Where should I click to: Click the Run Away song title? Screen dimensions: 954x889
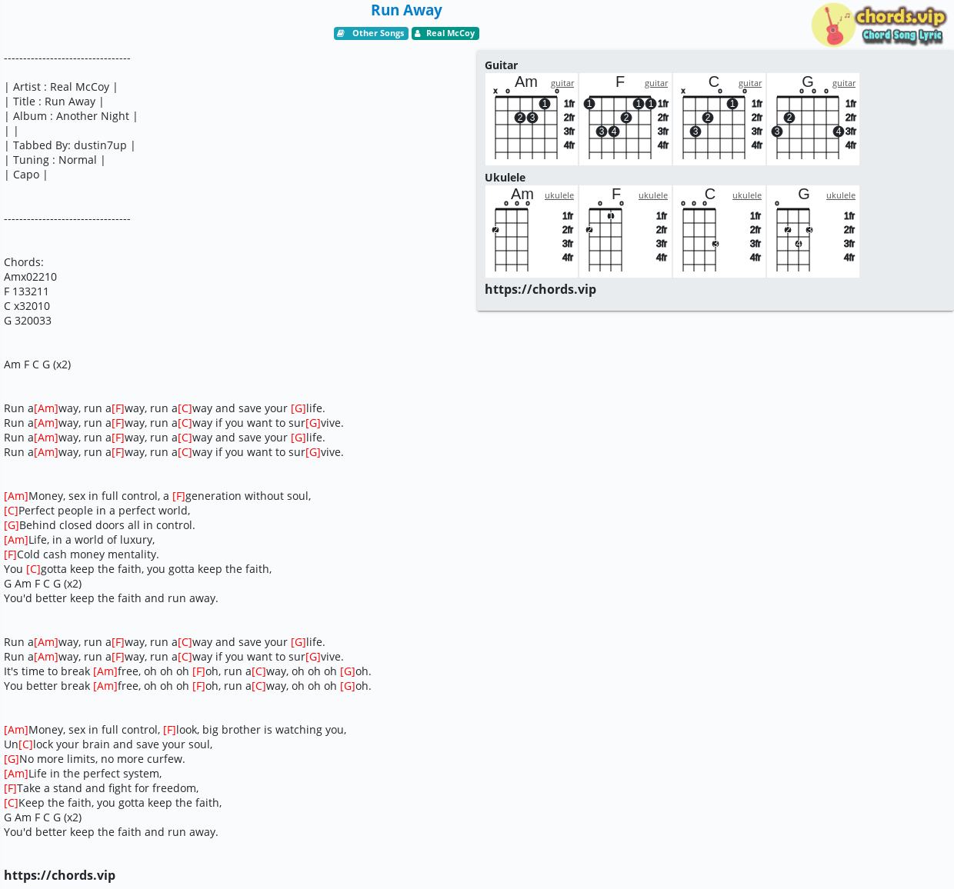(x=406, y=10)
